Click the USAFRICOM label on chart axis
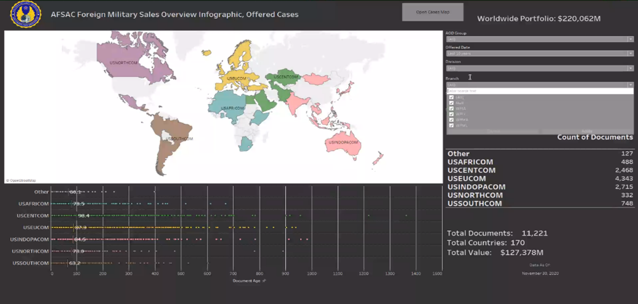Screen dimensions: 638x304 [x=34, y=204]
